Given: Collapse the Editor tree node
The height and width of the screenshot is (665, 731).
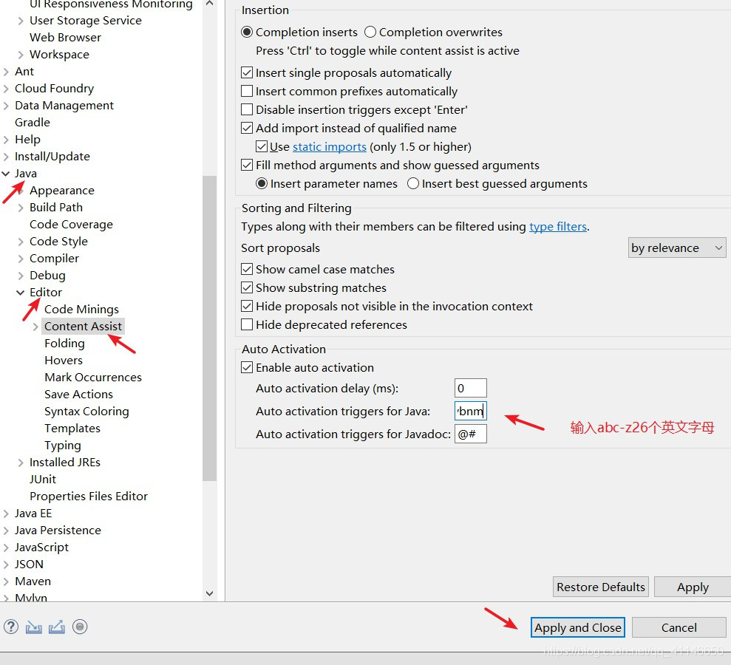Looking at the screenshot, I should click(21, 293).
